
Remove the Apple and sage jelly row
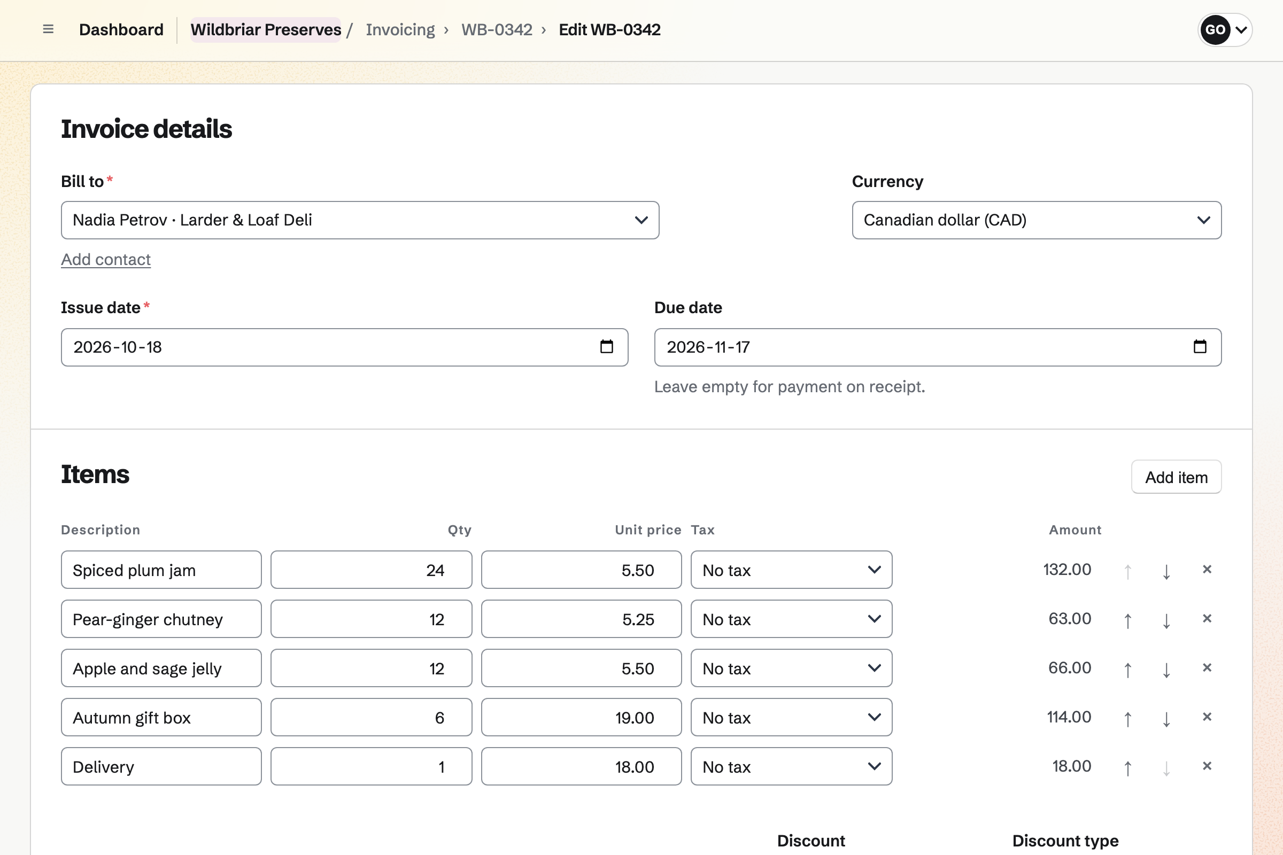(1207, 667)
